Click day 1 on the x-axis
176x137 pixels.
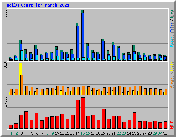click(x=11, y=133)
